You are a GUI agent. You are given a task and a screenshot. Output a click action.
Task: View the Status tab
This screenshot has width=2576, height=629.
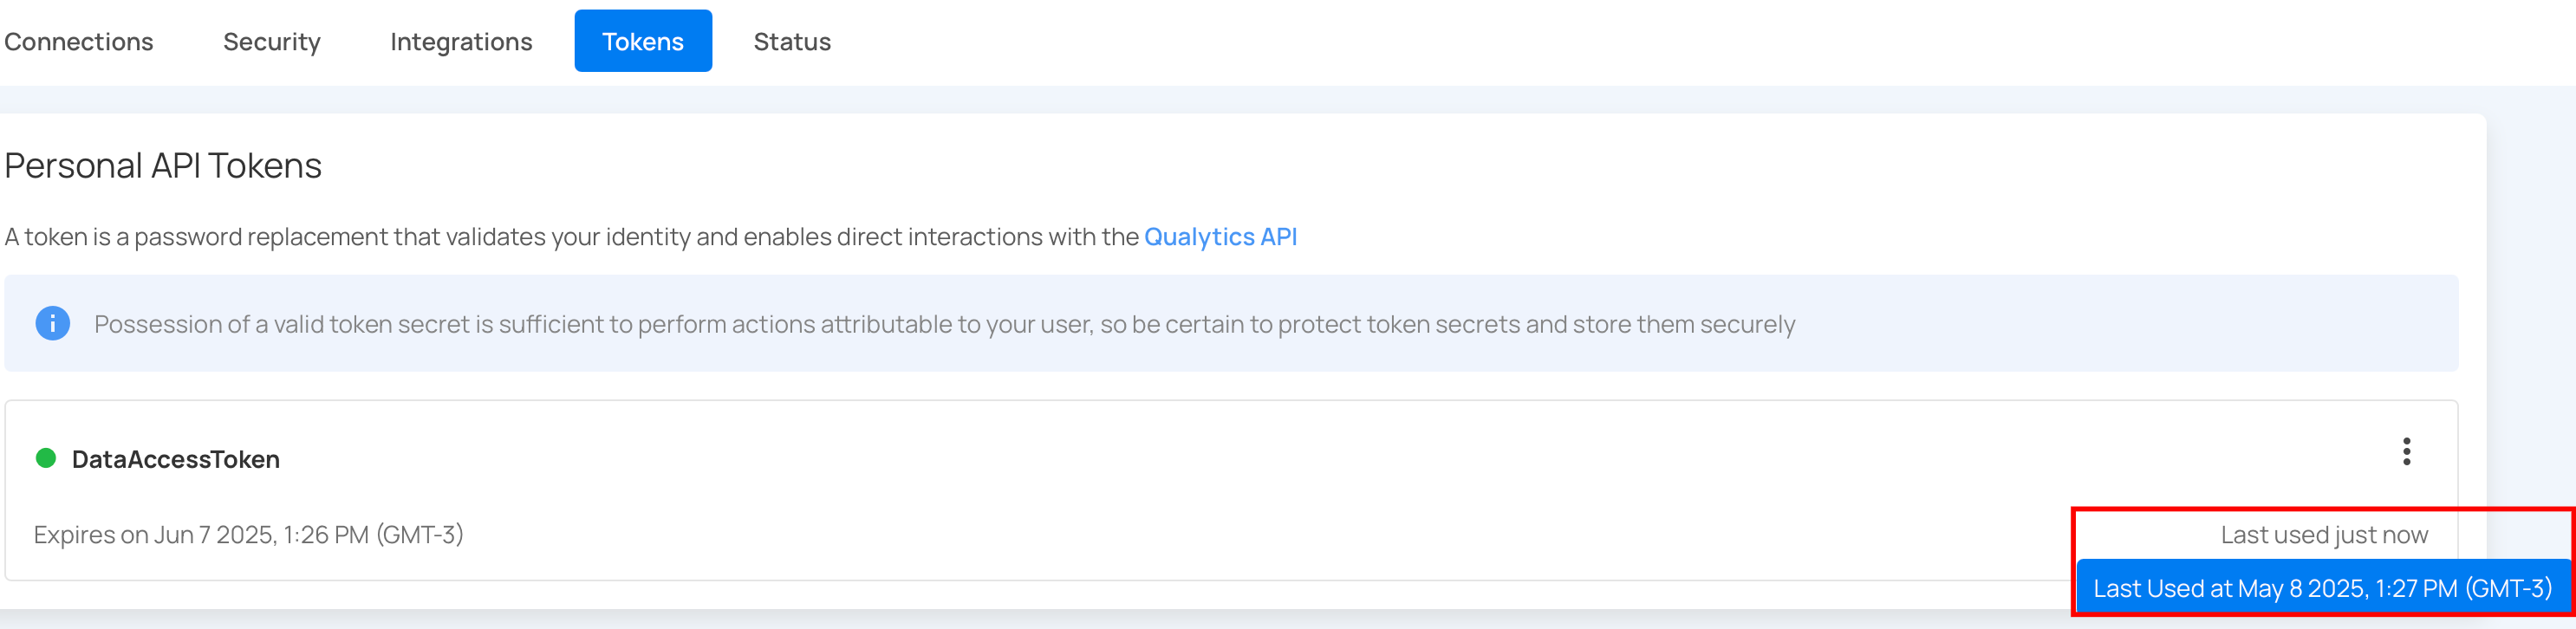(792, 42)
